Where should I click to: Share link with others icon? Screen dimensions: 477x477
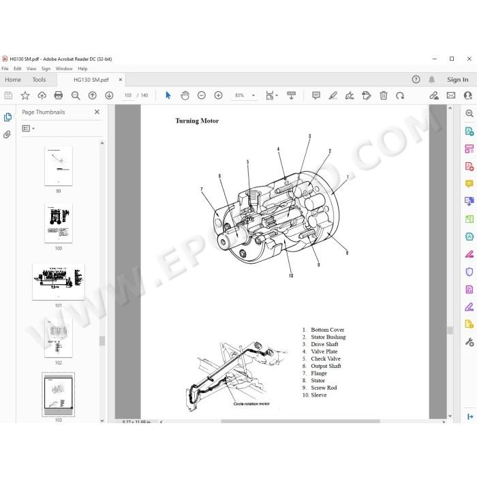click(x=434, y=95)
